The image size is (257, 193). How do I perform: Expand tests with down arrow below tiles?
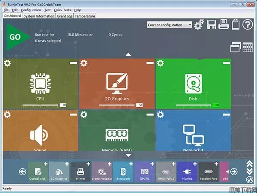coord(128,155)
